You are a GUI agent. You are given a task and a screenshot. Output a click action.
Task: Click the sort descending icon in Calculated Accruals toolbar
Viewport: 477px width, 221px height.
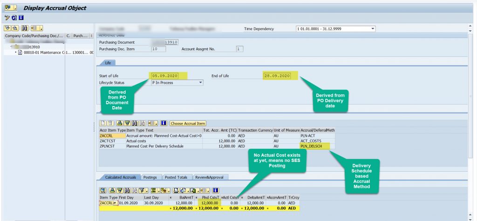(120, 191)
